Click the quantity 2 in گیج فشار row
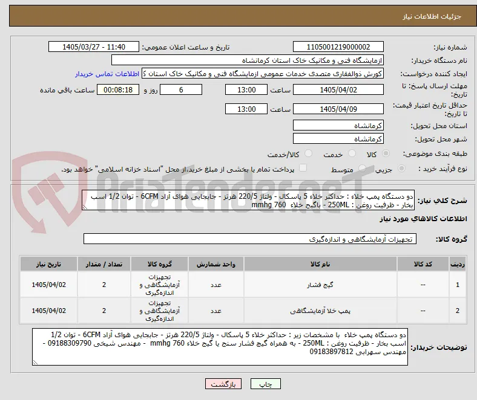The image size is (477, 400). tap(104, 285)
